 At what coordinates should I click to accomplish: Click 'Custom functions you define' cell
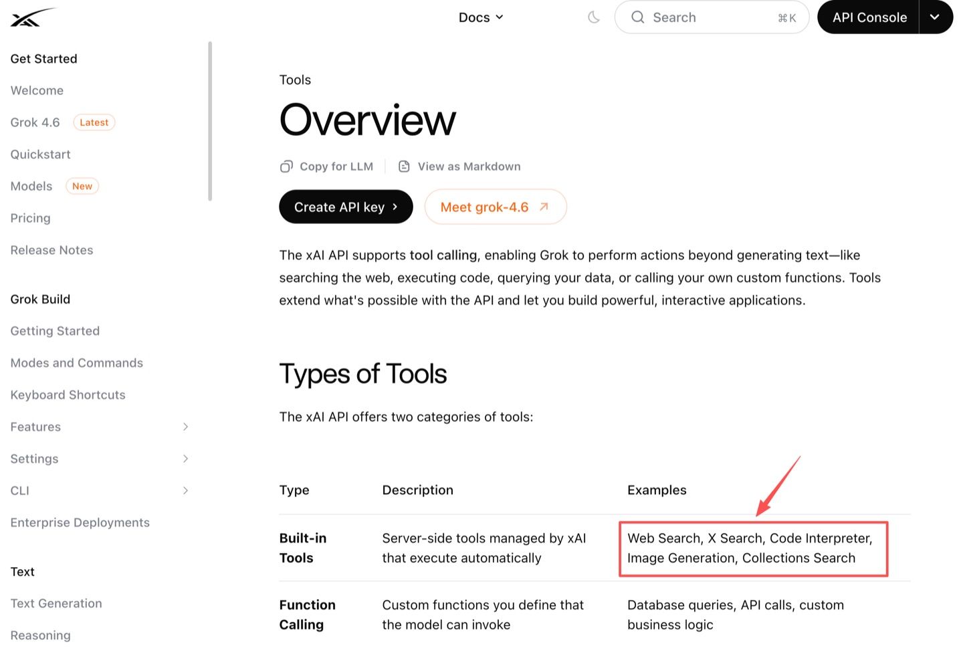(483, 615)
